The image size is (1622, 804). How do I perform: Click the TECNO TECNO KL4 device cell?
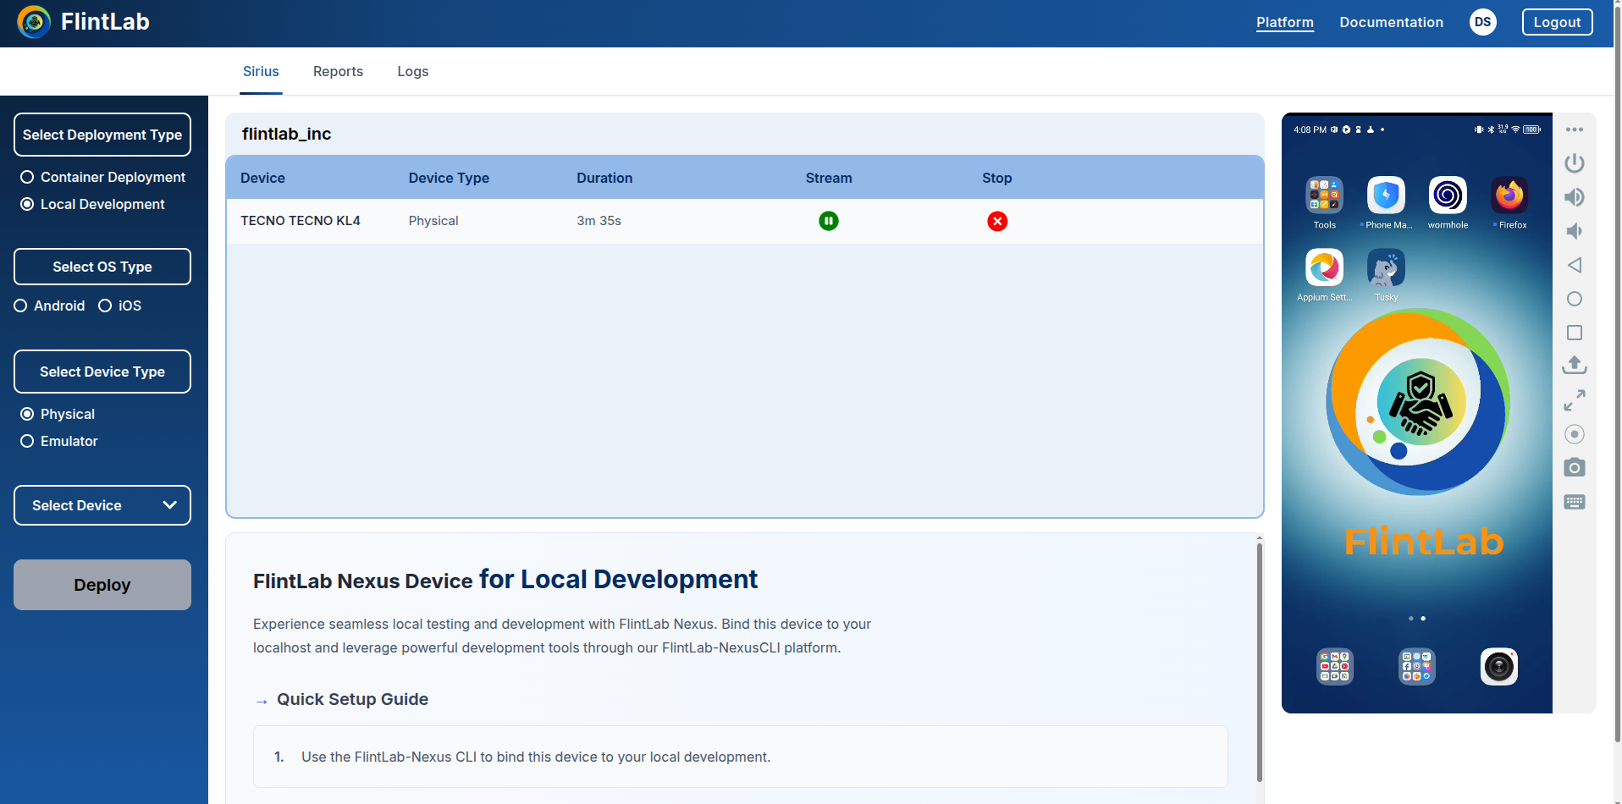tap(301, 221)
